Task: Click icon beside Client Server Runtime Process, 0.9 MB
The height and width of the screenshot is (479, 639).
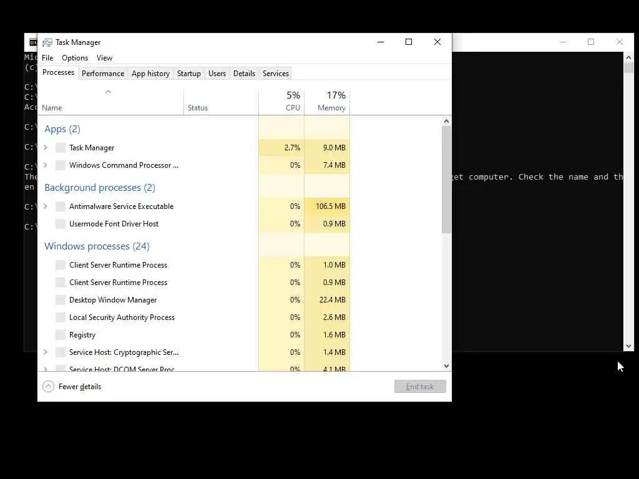Action: [61, 283]
